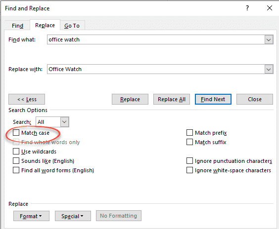The height and width of the screenshot is (229, 279).
Task: Toggle the Match prefix checkbox
Action: [189, 133]
